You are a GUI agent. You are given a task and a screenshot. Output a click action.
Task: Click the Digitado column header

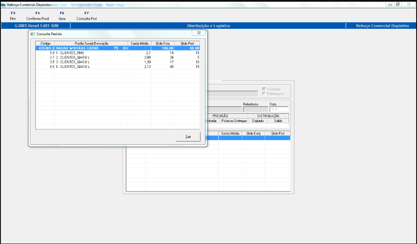[x=258, y=121]
